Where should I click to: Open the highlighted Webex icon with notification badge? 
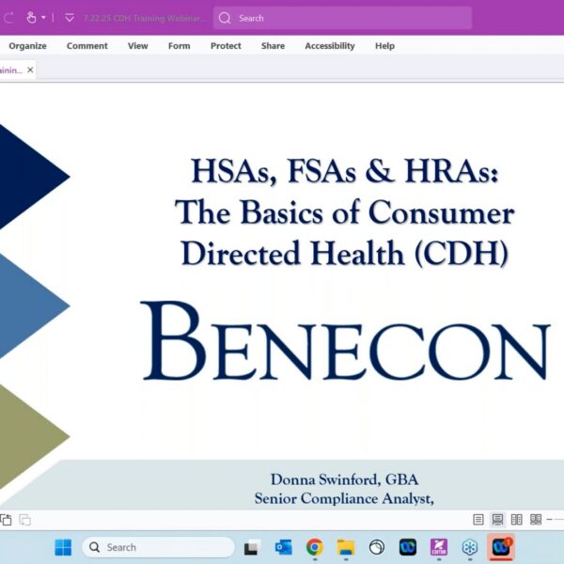coord(501,547)
